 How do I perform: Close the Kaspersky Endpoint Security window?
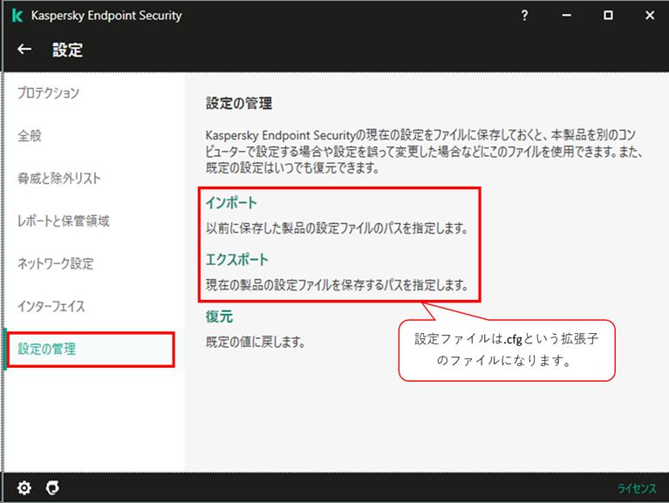[649, 16]
